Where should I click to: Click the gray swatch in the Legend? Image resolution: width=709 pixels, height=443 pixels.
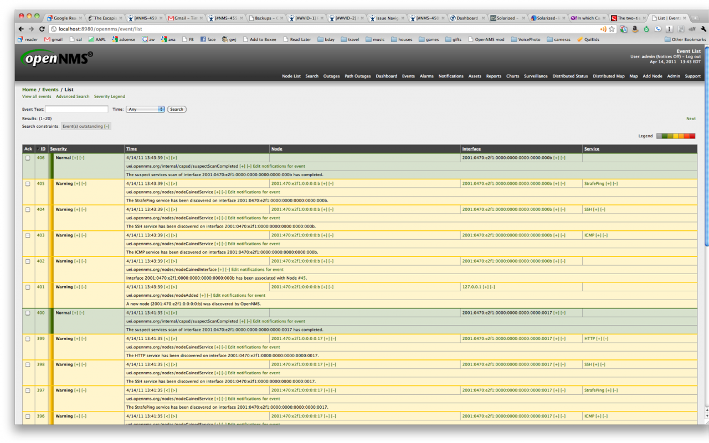(659, 136)
